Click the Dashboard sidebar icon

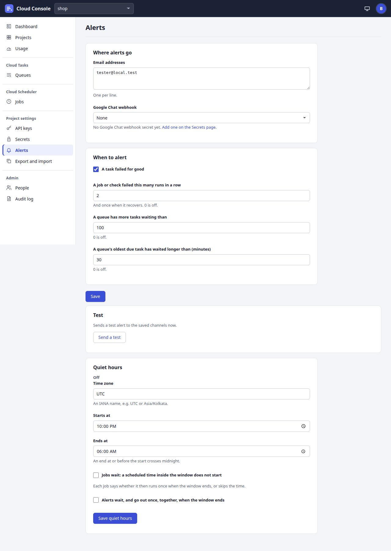9,27
